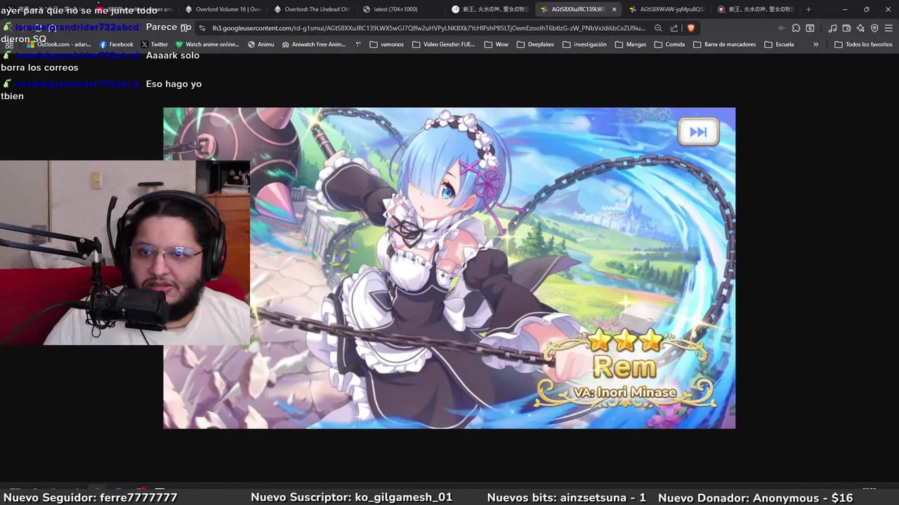Click the share page icon in address bar
Screen dimensions: 899x505
674,28
